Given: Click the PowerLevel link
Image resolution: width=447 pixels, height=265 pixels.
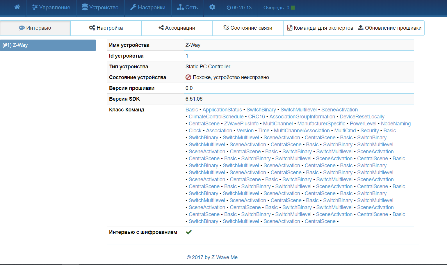Looking at the screenshot, I should (363, 124).
